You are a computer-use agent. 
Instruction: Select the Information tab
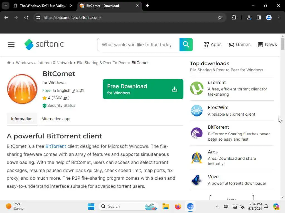[x=22, y=119]
